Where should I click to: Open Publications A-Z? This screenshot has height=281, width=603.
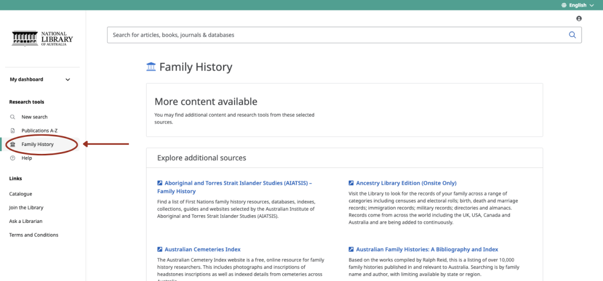[40, 131]
